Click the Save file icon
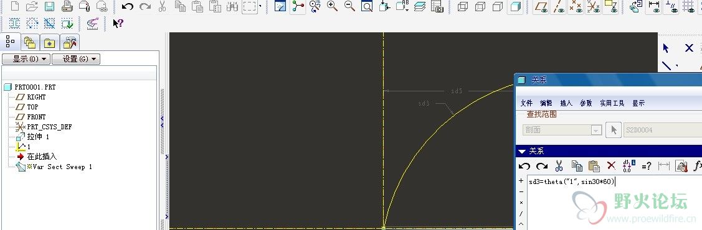The width and height of the screenshot is (702, 230). coord(49,6)
